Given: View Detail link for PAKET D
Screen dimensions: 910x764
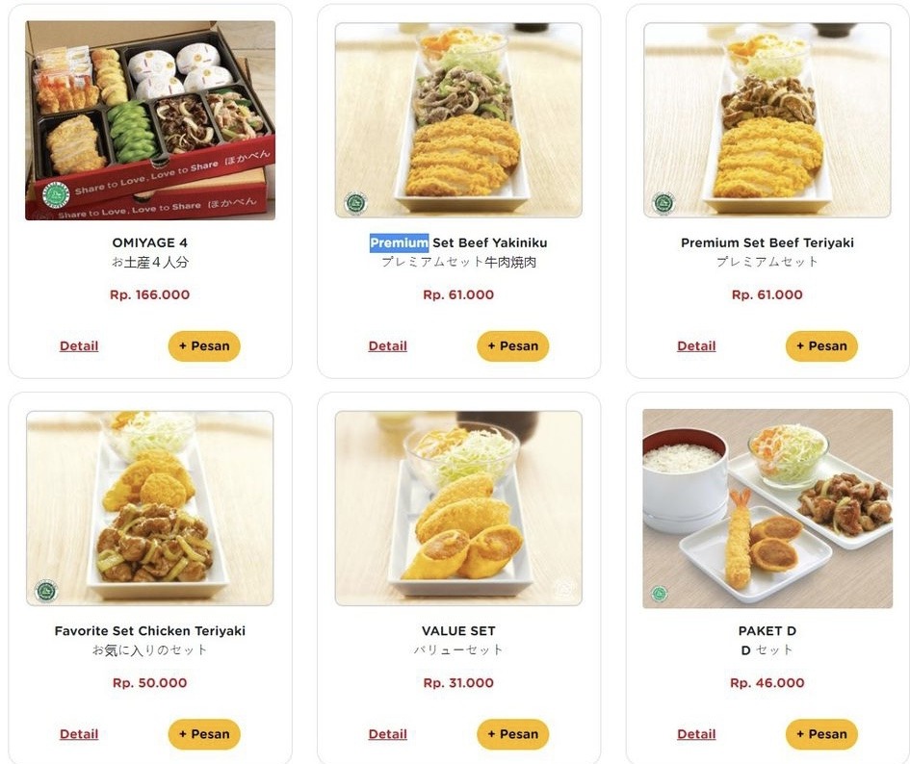Looking at the screenshot, I should point(696,734).
